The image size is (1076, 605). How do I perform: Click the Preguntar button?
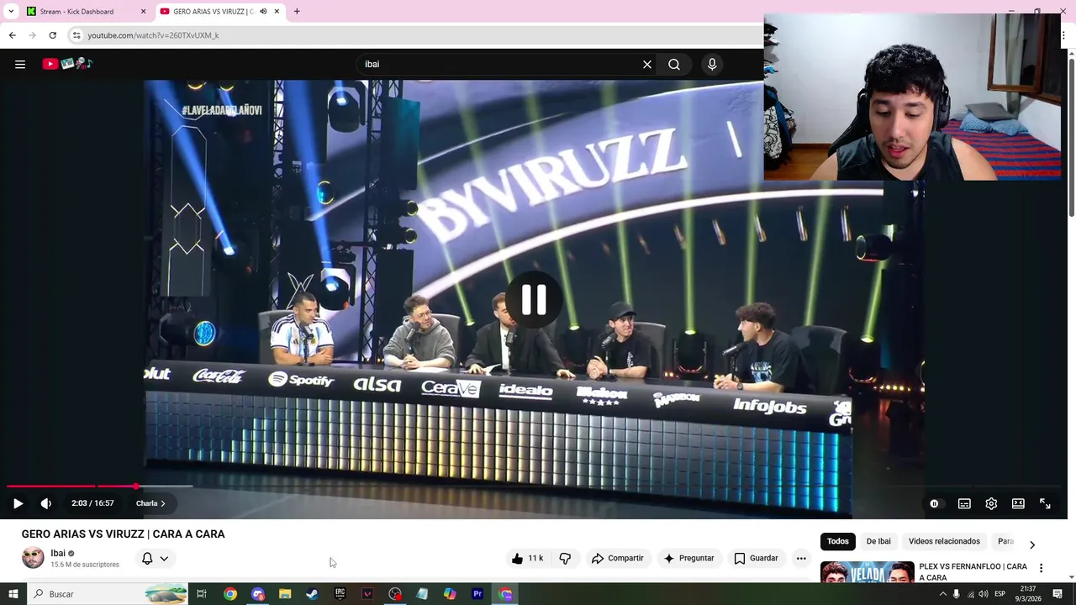click(688, 558)
